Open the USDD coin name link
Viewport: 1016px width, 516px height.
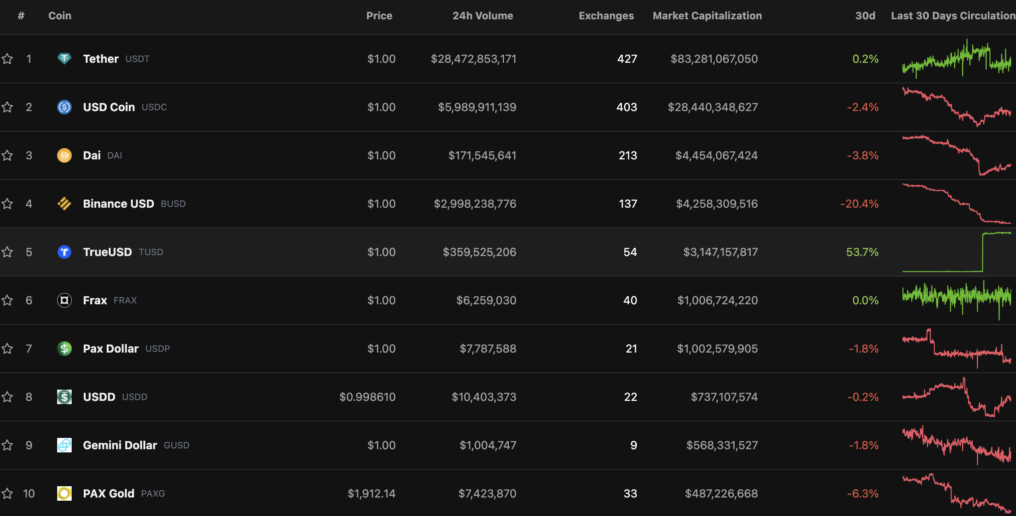tap(99, 397)
